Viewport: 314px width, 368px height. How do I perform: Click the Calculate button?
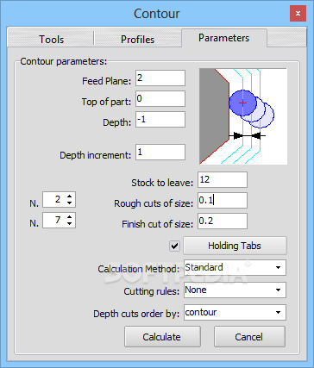coord(162,337)
